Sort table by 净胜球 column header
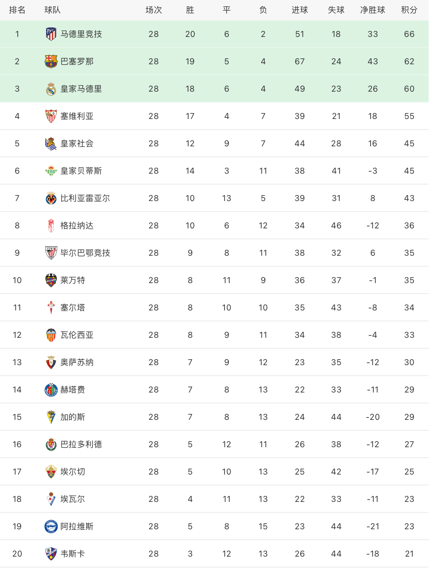 click(372, 10)
